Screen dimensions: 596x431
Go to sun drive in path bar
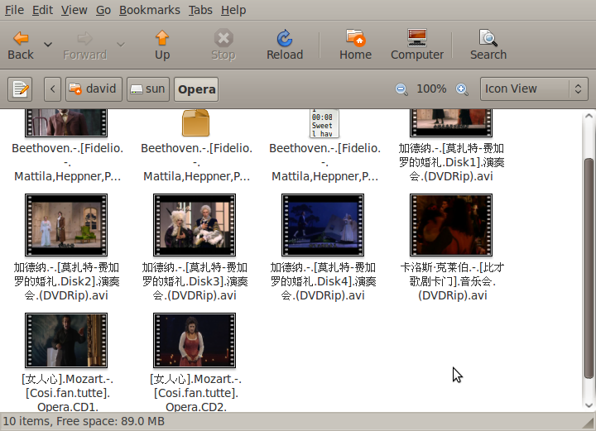point(148,89)
